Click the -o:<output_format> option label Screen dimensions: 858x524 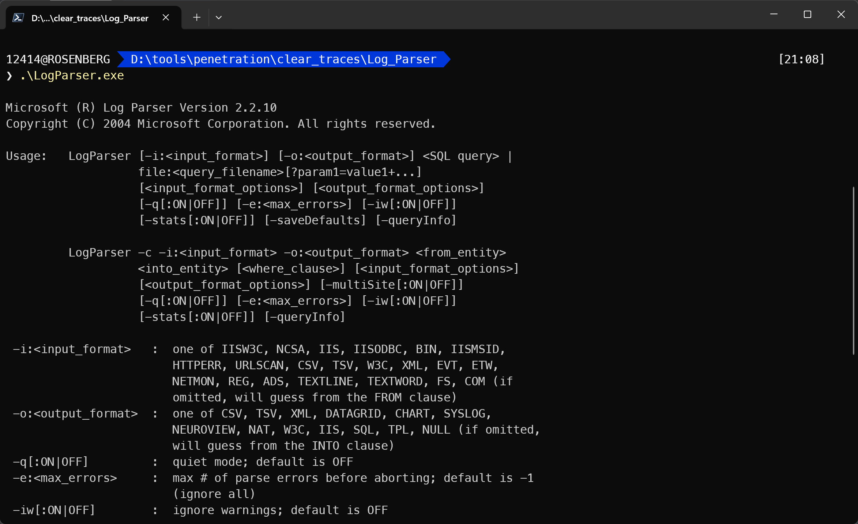tap(75, 413)
